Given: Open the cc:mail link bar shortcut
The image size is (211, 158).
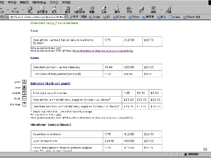Looking at the screenshot, I should coord(175,17).
